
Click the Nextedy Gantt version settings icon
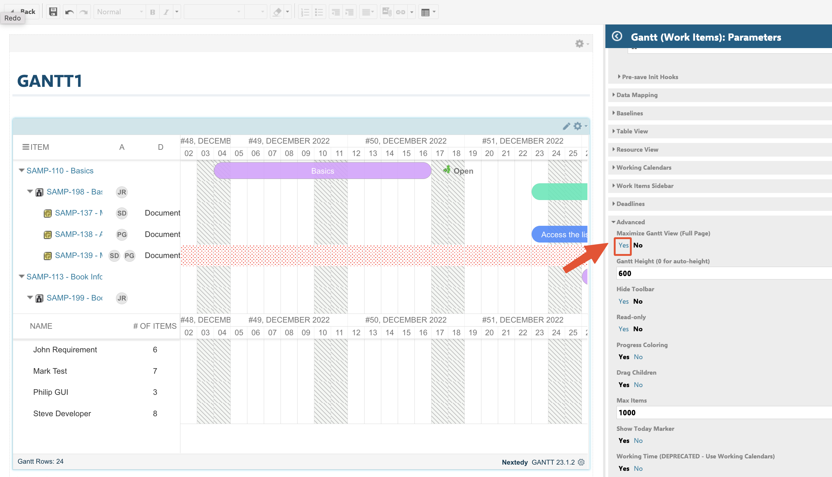coord(582,462)
